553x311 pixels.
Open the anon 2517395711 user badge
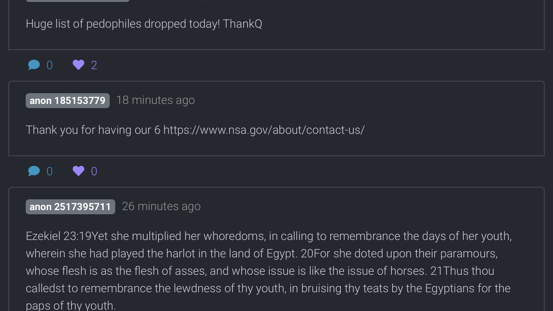click(x=70, y=207)
